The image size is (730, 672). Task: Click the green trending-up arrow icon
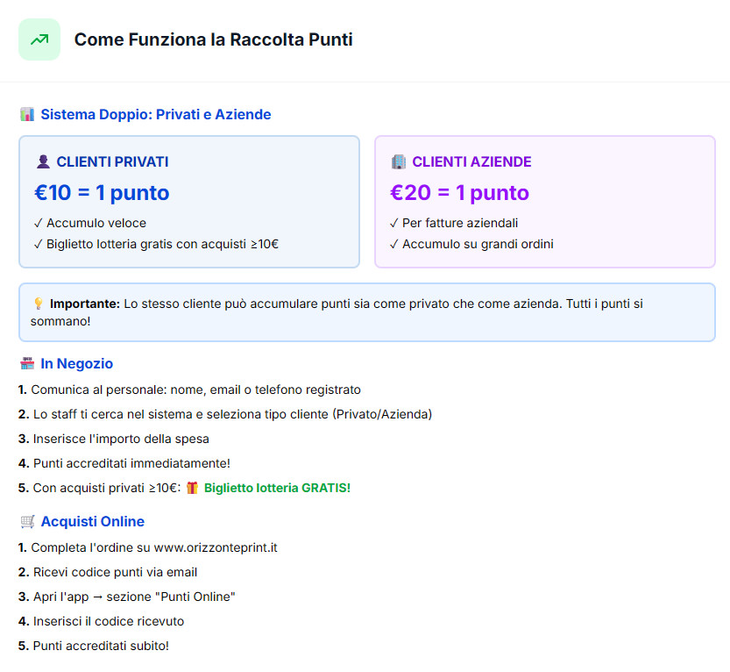pos(39,39)
